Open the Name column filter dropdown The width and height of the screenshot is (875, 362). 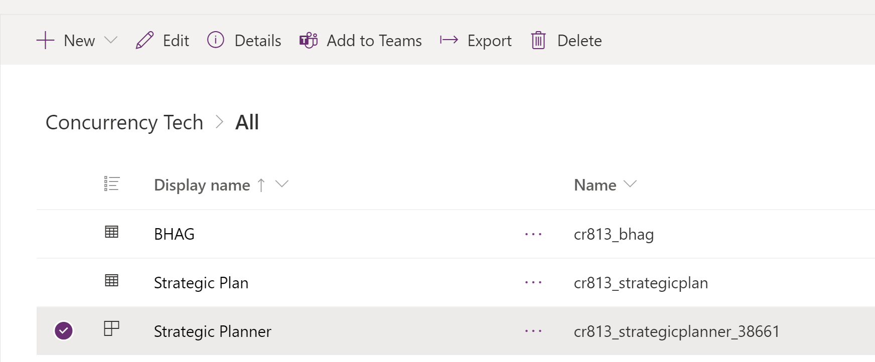click(x=630, y=185)
